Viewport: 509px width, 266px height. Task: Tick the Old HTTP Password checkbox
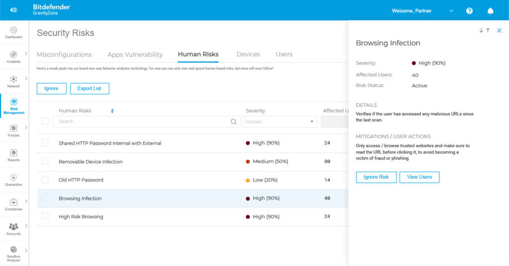pyautogui.click(x=45, y=180)
